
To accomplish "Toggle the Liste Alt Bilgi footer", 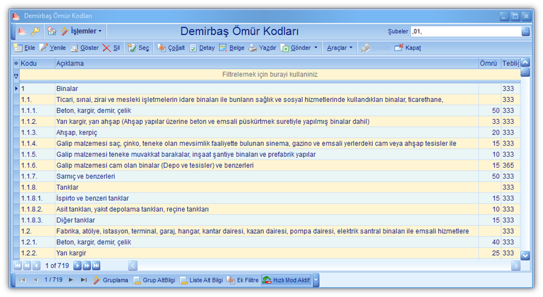I will (201, 280).
